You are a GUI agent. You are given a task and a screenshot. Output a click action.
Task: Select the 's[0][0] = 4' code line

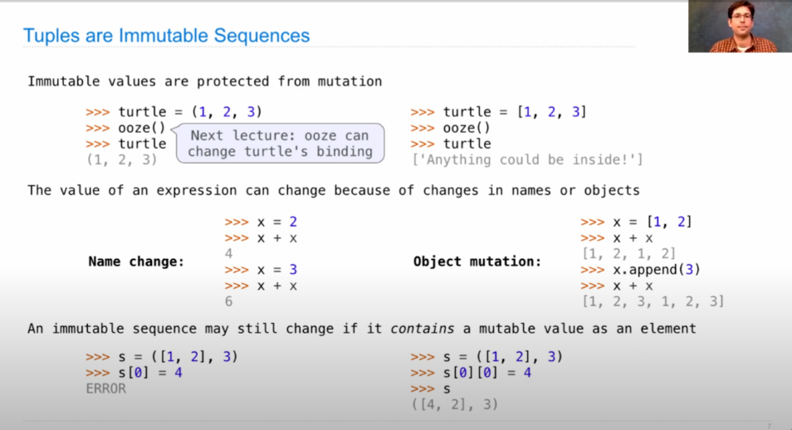tap(471, 373)
